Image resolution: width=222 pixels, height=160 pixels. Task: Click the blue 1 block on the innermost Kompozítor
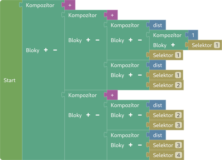coord(193,35)
